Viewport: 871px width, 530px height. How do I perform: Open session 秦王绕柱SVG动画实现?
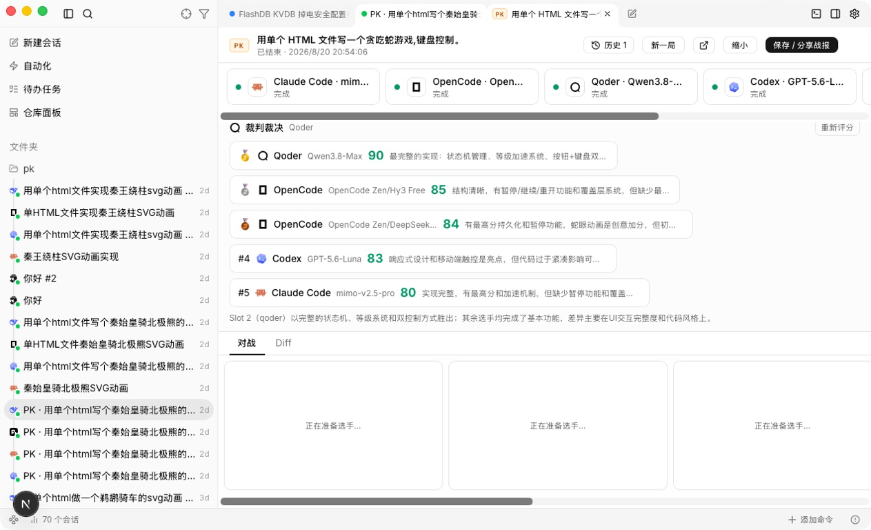point(108,257)
